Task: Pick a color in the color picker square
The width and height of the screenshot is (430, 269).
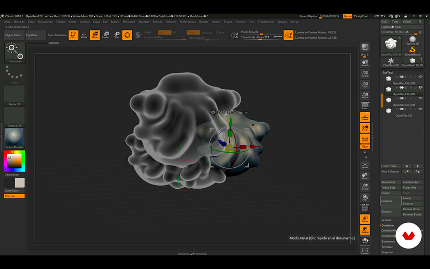Action: (x=14, y=161)
